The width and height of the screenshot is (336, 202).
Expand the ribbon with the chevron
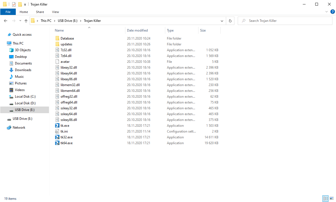pos(327,12)
